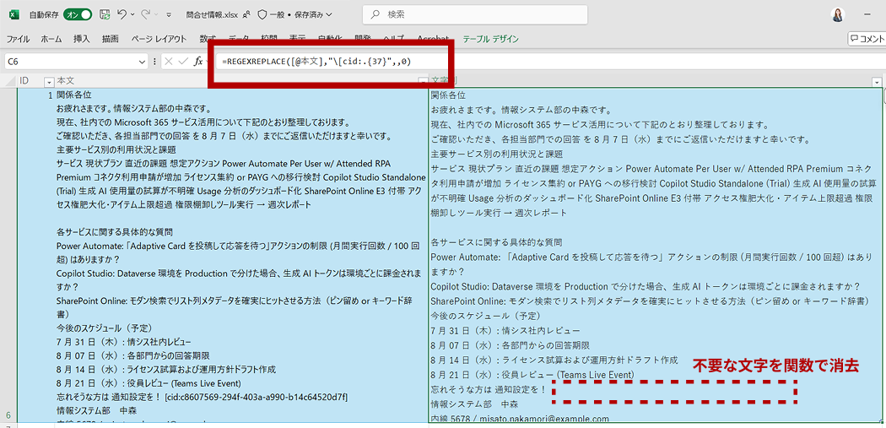This screenshot has height=428, width=886.
Task: Open the Customize Quick Access Toolbar dropdown
Action: point(170,15)
